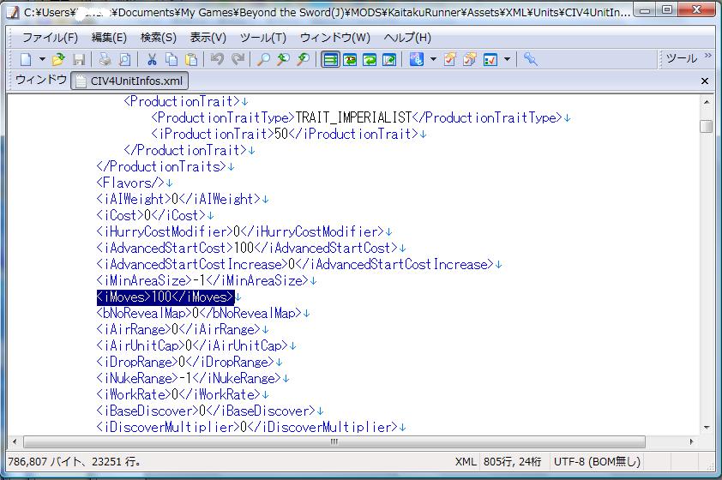Close the document with tab bar ×

[705, 81]
